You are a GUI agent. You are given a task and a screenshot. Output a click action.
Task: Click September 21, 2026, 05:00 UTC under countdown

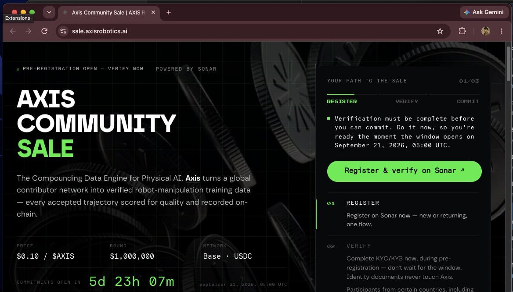pyautogui.click(x=243, y=285)
